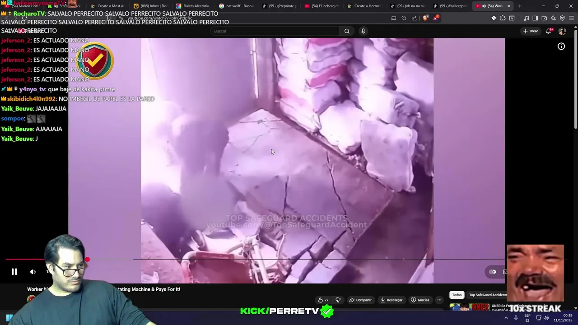Select the Todos filter chip

[x=457, y=295]
